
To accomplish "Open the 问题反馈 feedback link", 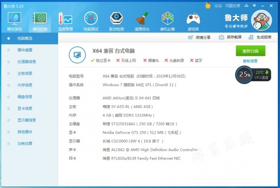I will click(x=232, y=6).
